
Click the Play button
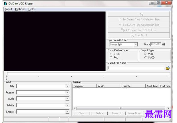(139, 14)
